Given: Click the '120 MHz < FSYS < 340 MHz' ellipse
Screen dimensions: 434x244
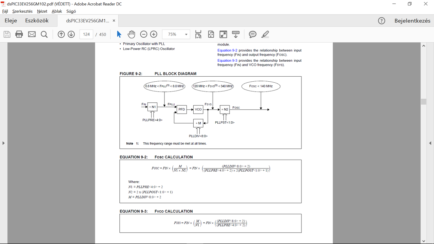Looking at the screenshot, I should pos(213,86).
